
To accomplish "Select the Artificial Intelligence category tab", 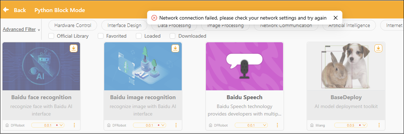I will pyautogui.click(x=349, y=25).
